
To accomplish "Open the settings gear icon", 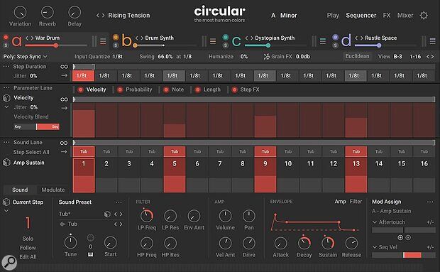I will tap(424, 16).
